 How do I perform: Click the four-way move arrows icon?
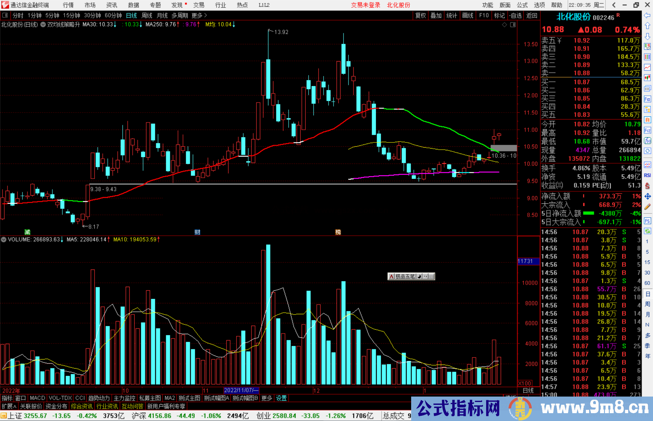[647, 196]
